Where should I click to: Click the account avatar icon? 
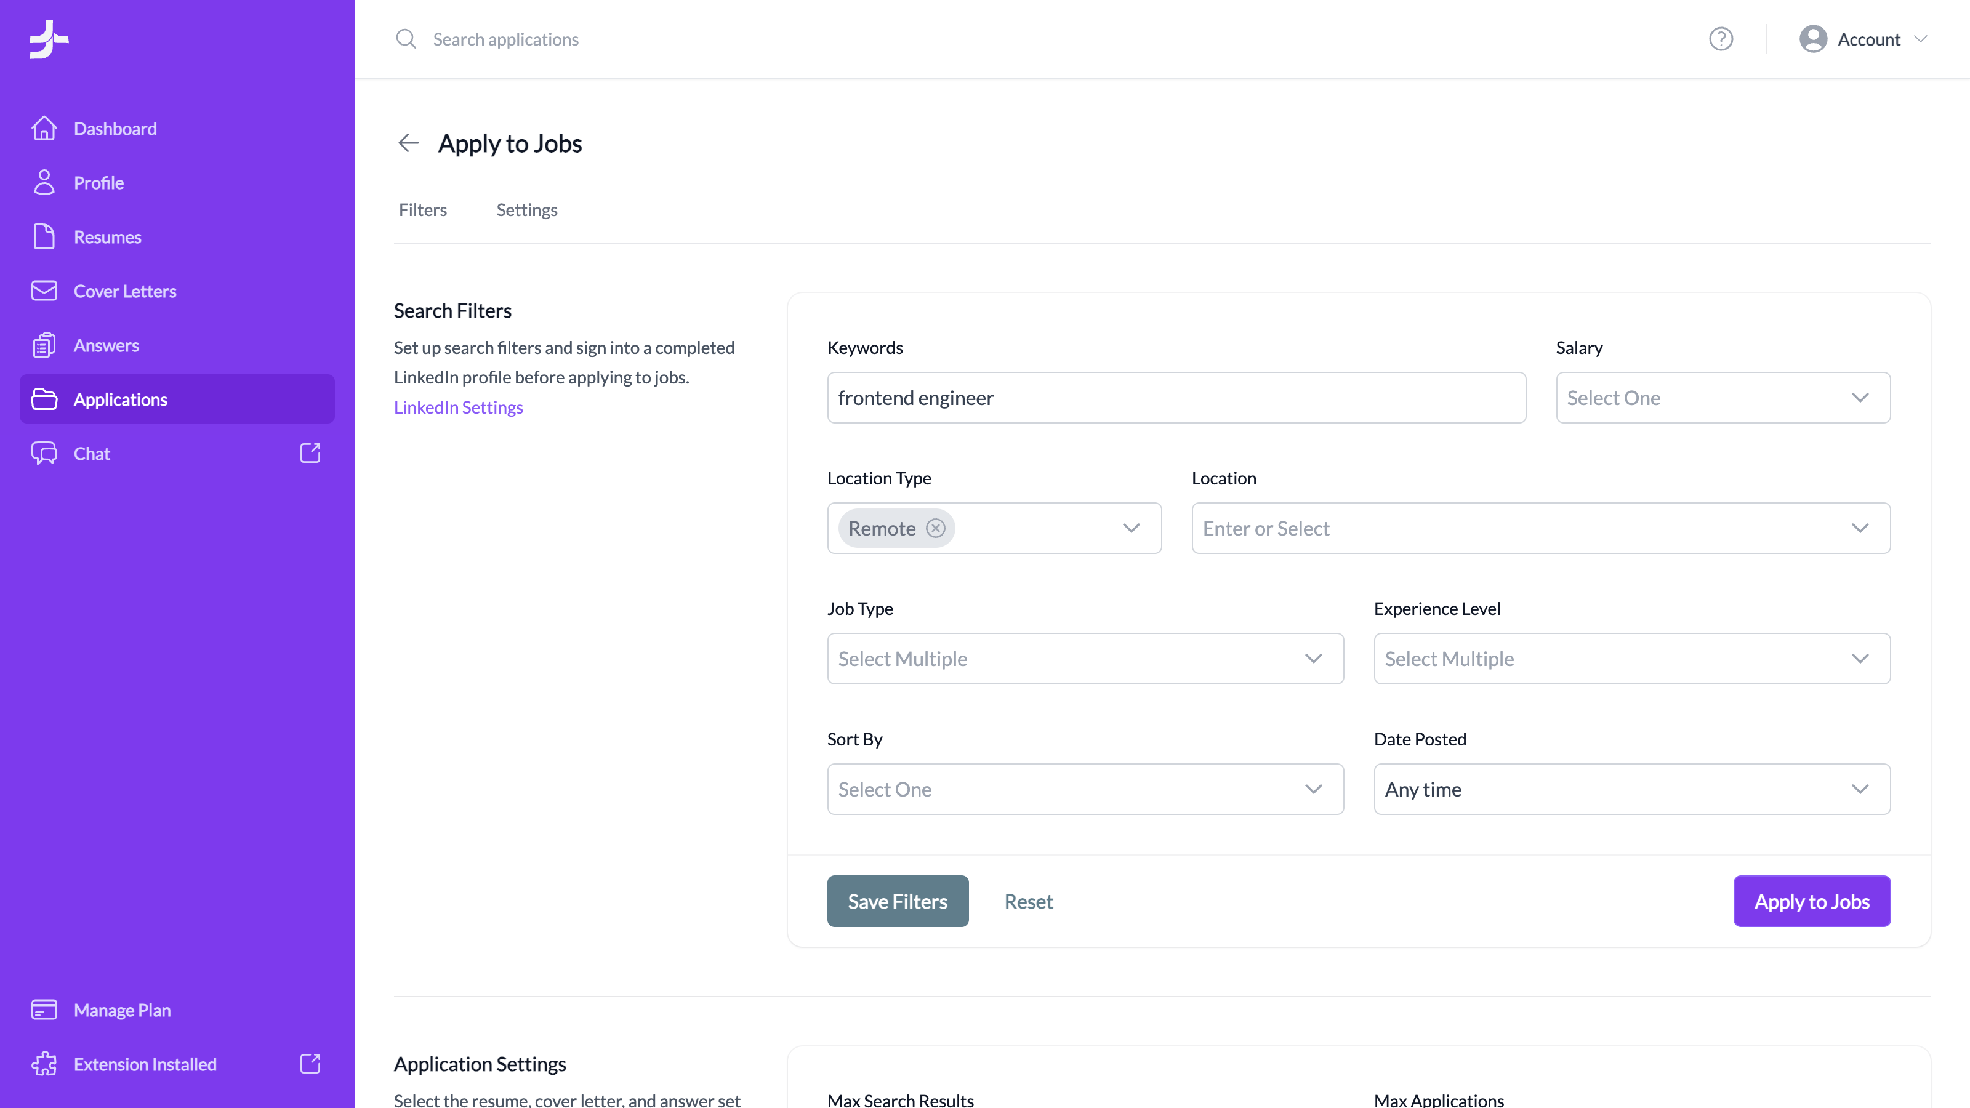(x=1813, y=39)
